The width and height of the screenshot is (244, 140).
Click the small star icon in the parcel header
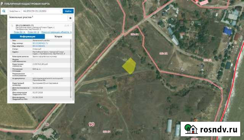(x=68, y=25)
